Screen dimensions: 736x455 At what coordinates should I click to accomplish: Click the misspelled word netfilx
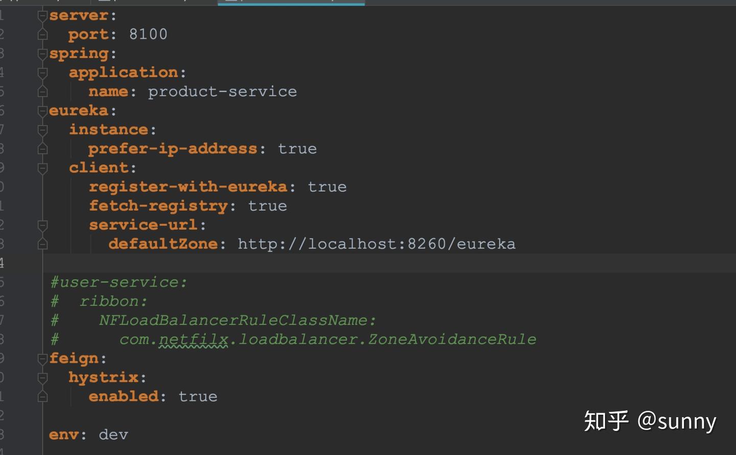193,339
